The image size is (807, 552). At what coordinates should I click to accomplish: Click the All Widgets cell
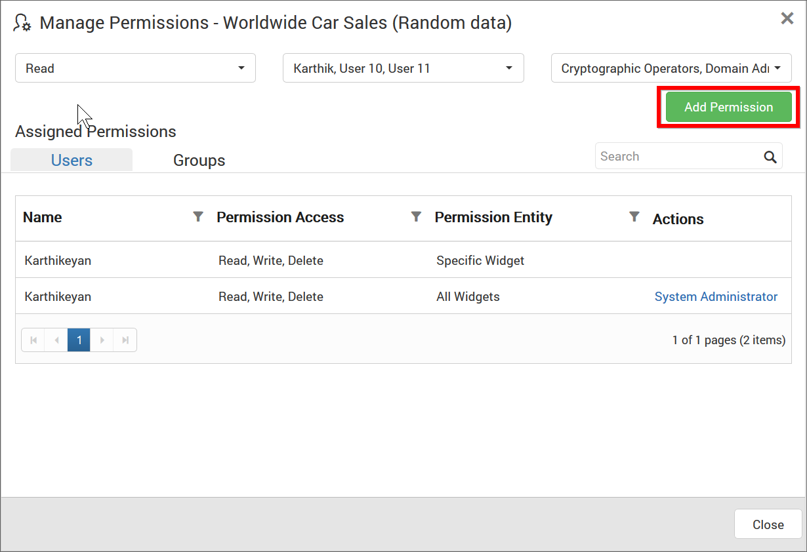click(x=468, y=296)
